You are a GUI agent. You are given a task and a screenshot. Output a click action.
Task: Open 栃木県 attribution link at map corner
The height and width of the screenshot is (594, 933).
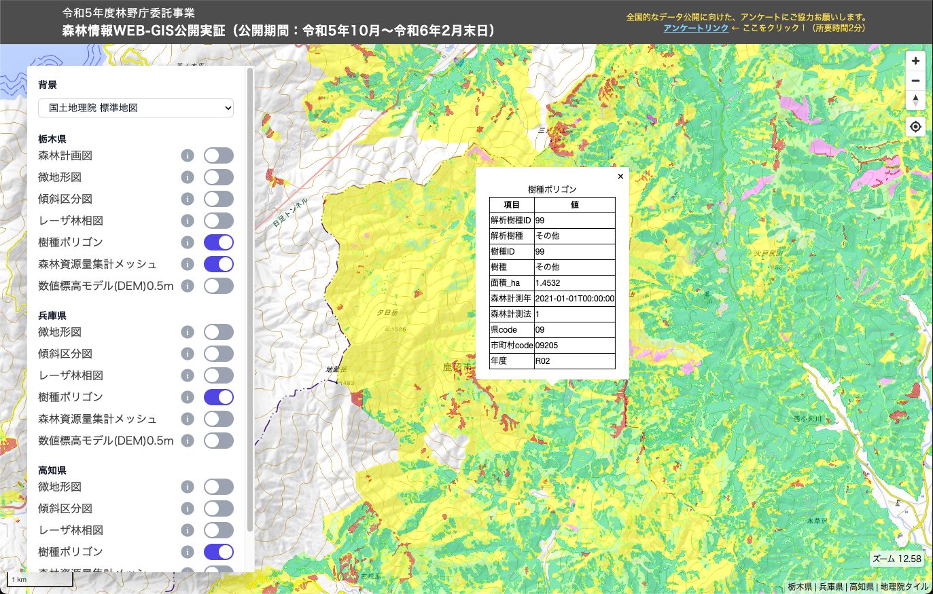coord(800,587)
